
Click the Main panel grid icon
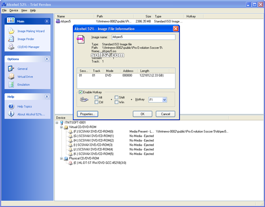[x=11, y=20]
